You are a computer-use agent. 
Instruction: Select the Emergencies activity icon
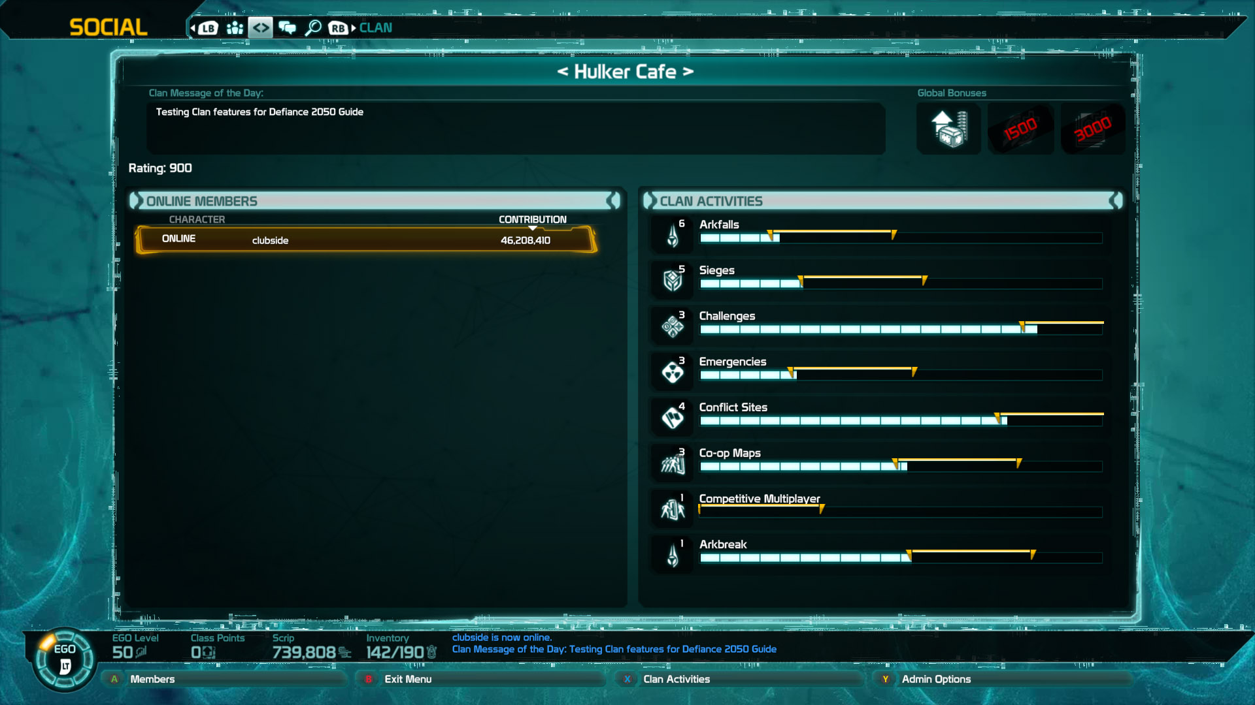(x=673, y=371)
